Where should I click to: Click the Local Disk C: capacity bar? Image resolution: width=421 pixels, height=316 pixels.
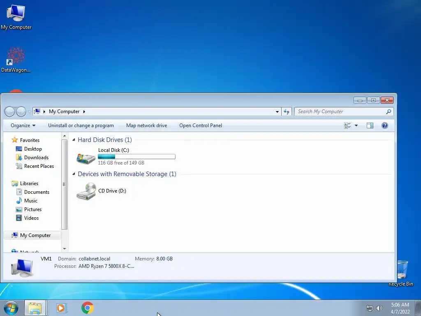[136, 157]
